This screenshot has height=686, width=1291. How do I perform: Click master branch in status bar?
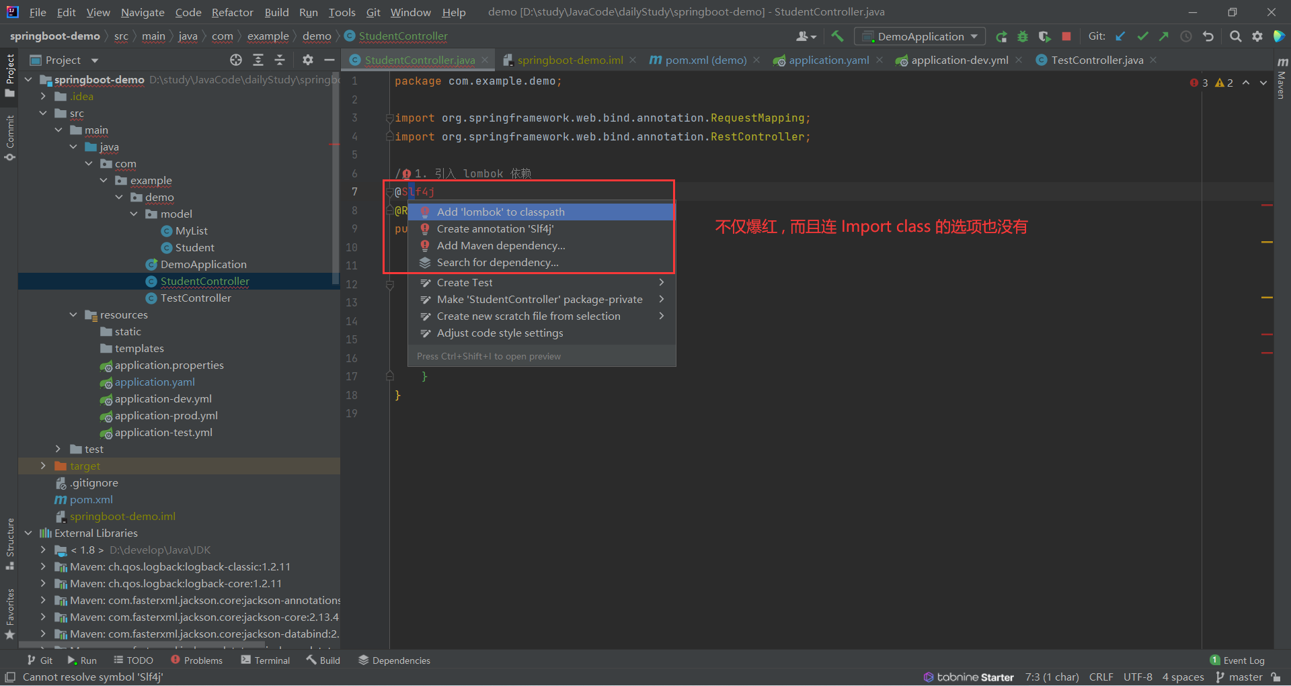(x=1239, y=677)
